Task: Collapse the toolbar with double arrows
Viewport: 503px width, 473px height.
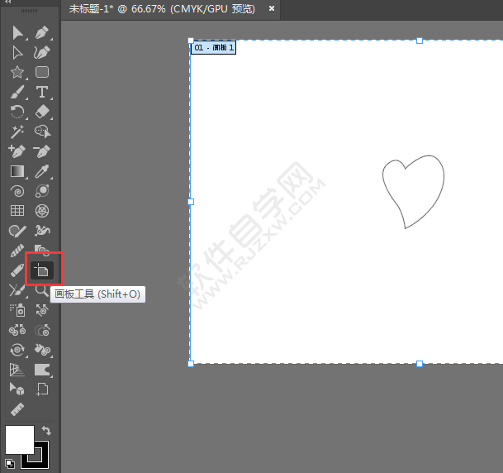Action: 7,2
